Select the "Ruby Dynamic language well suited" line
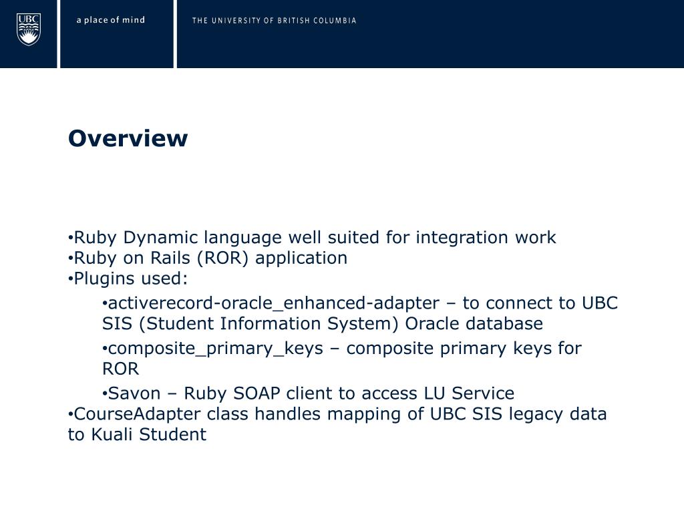This screenshot has width=684, height=513. coord(312,238)
